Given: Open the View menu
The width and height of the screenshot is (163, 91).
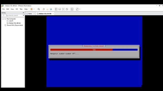Looking at the screenshot, I should coord(12,9).
